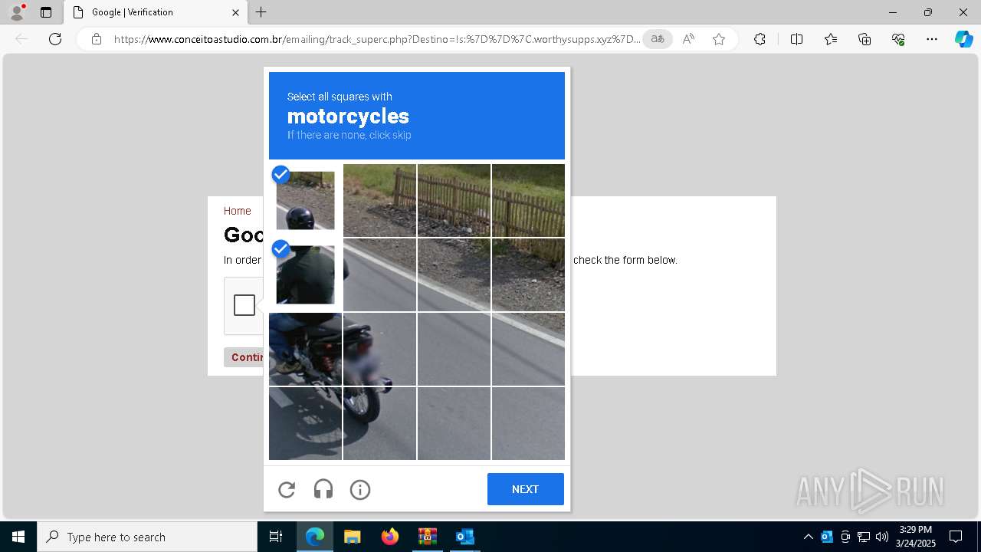981x552 pixels.
Task: Tick the reCAPTCHA verification checkbox
Action: point(244,305)
